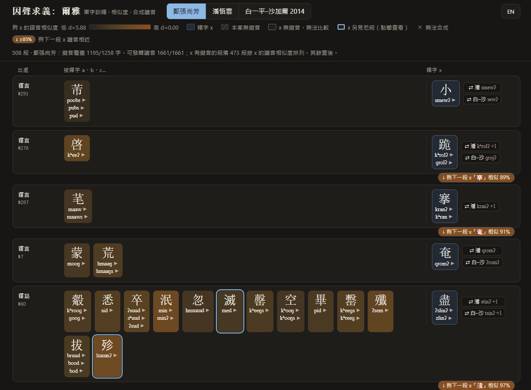Swap 跪 to 潘 kʰrolʔ +1 reading

click(x=481, y=146)
